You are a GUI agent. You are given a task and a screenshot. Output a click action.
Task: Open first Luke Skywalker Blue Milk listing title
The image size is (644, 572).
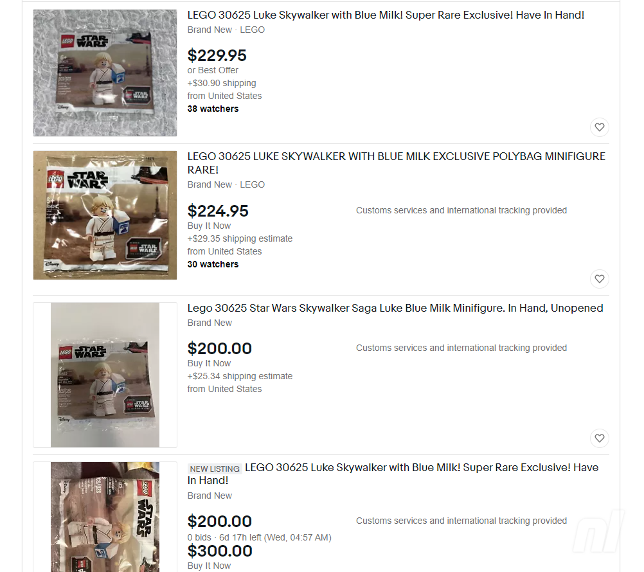386,15
